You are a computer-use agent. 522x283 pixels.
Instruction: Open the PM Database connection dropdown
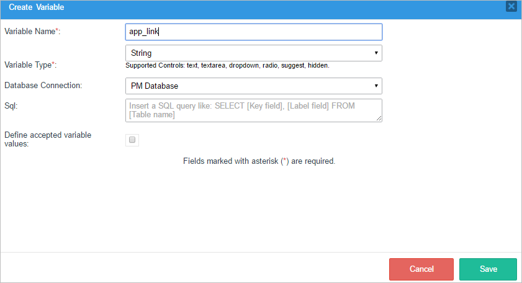click(248, 86)
